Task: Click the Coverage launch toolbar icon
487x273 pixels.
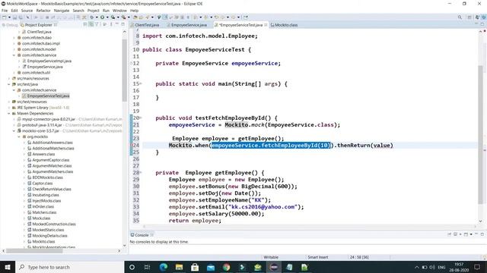Action: 113,17
